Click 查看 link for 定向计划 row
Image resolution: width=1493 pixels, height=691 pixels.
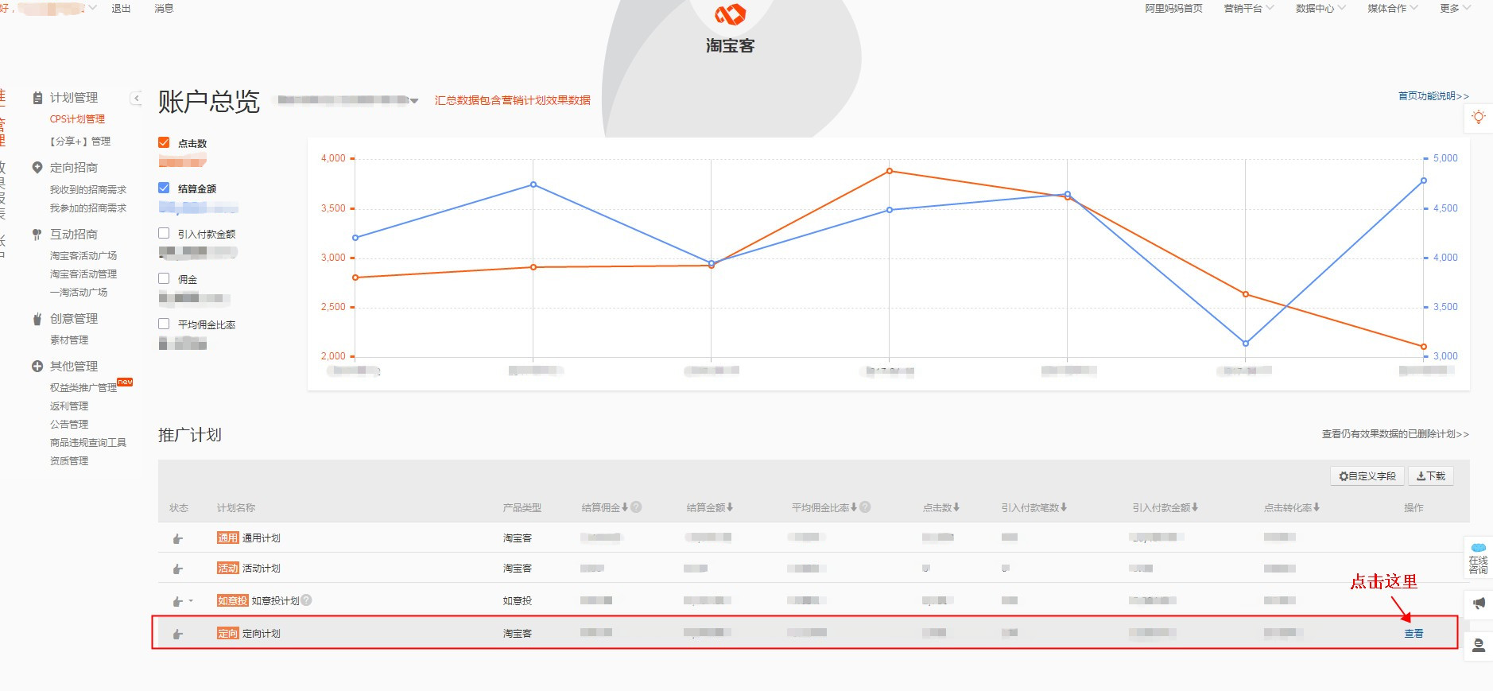(1414, 634)
